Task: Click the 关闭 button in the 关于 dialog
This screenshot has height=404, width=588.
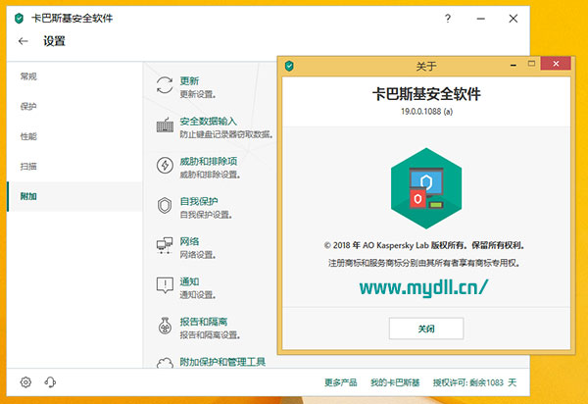Action: 426,328
